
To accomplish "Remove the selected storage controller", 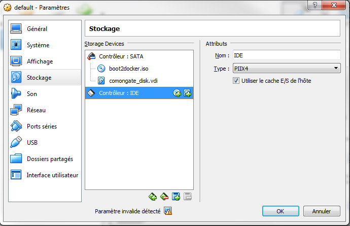I will (164, 197).
